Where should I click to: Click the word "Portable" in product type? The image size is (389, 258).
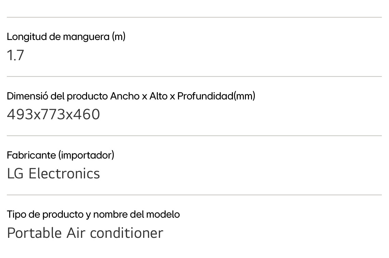click(x=34, y=233)
